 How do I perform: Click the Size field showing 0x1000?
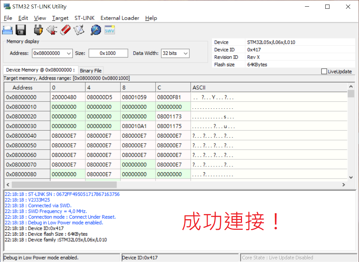tap(108, 53)
